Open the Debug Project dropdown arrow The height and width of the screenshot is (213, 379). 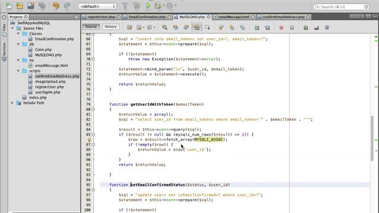pos(163,5)
